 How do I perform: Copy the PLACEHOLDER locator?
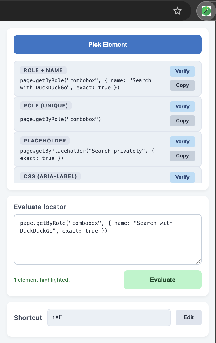pos(182,156)
